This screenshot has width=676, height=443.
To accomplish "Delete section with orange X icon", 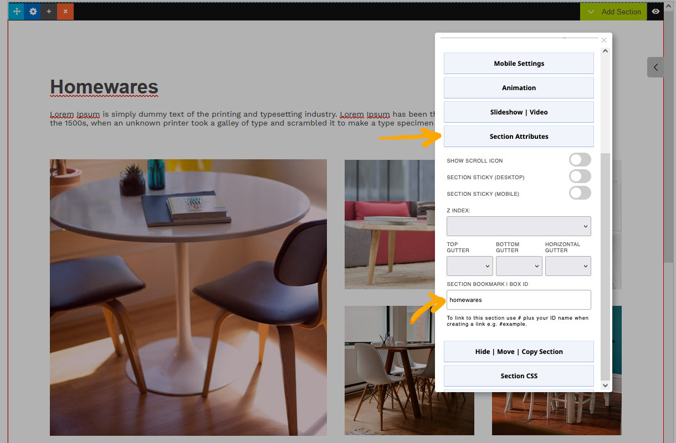I will 65,12.
